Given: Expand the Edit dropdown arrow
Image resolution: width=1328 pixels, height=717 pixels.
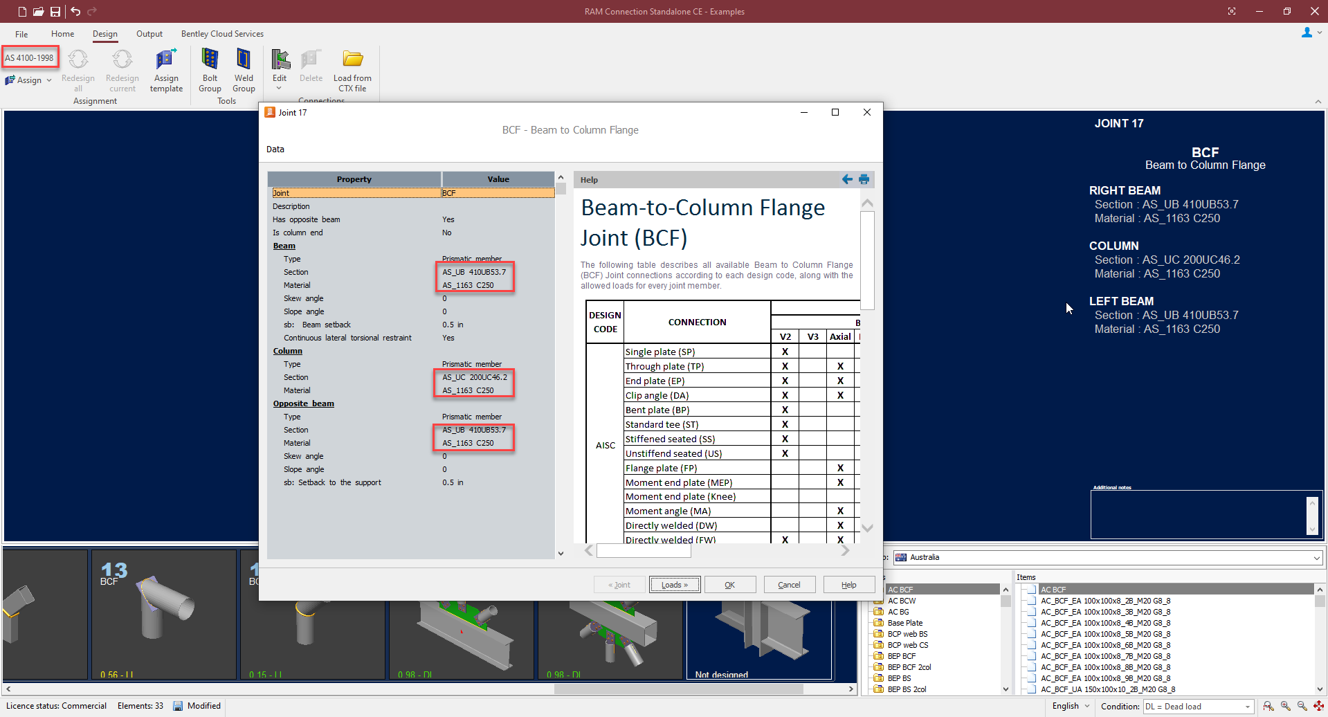Looking at the screenshot, I should click(x=280, y=88).
